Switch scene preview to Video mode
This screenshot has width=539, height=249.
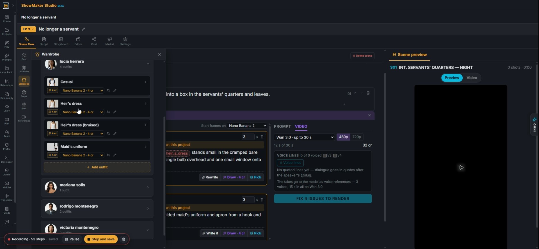tap(472, 78)
